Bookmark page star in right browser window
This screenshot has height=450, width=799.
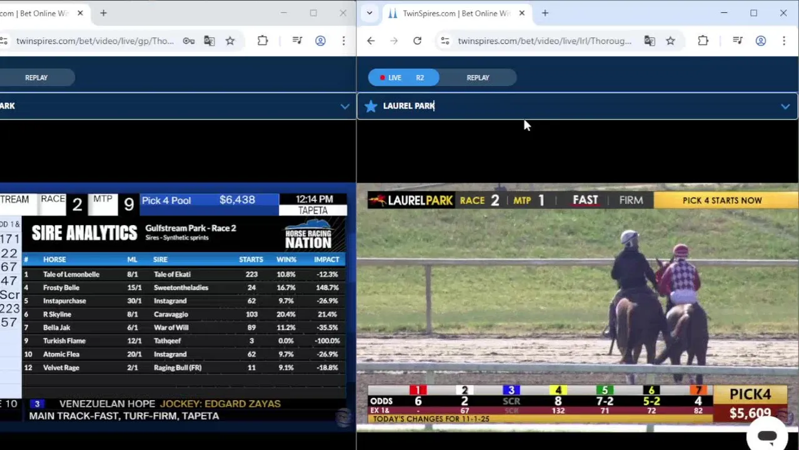coord(670,41)
